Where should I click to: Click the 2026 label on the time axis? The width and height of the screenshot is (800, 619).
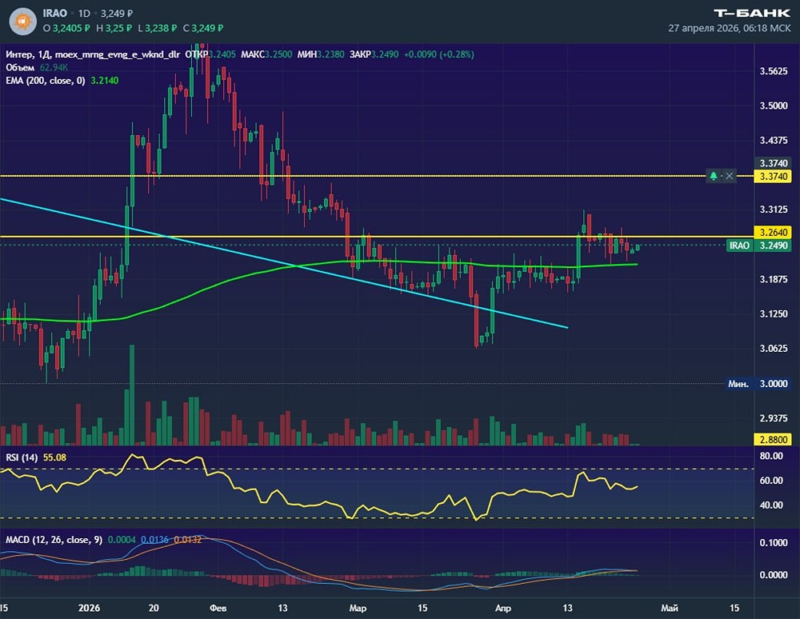click(90, 608)
